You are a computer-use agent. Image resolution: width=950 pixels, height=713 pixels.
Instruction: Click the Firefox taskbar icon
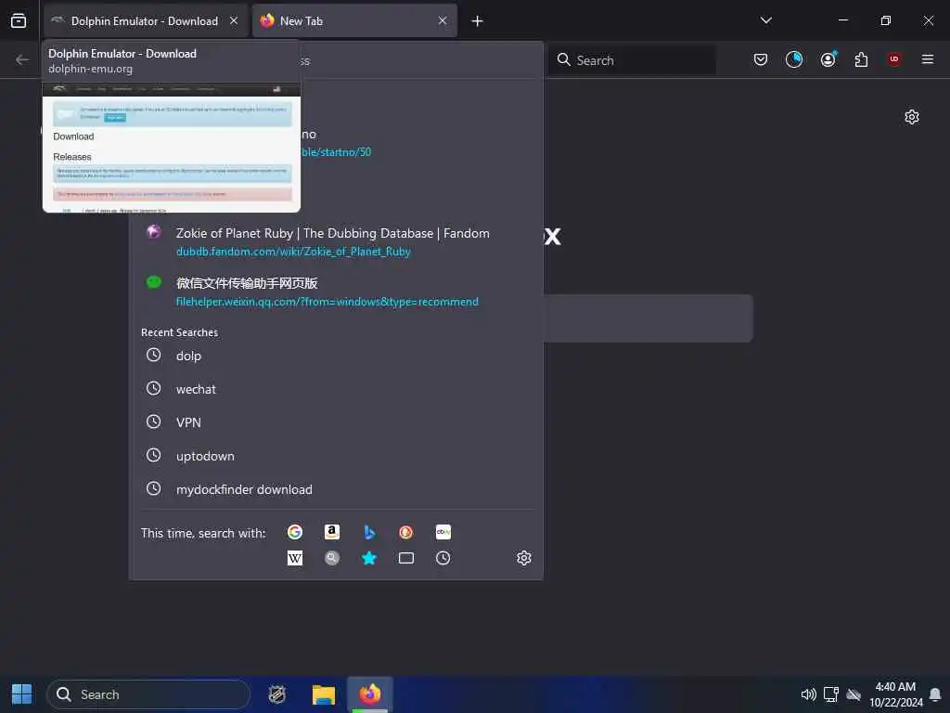click(370, 694)
